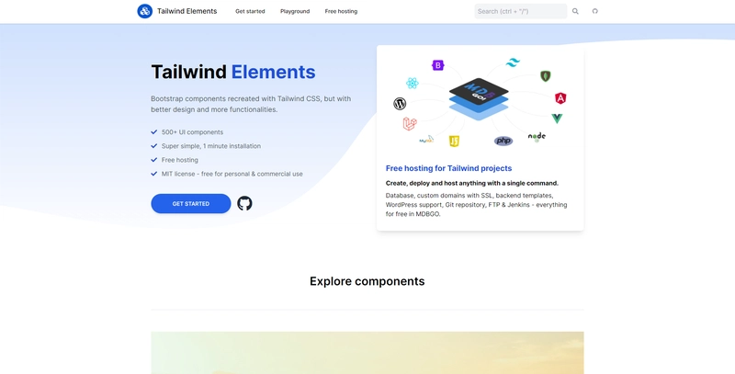
Task: Click the Tailwind Elements logo icon
Action: pos(144,11)
